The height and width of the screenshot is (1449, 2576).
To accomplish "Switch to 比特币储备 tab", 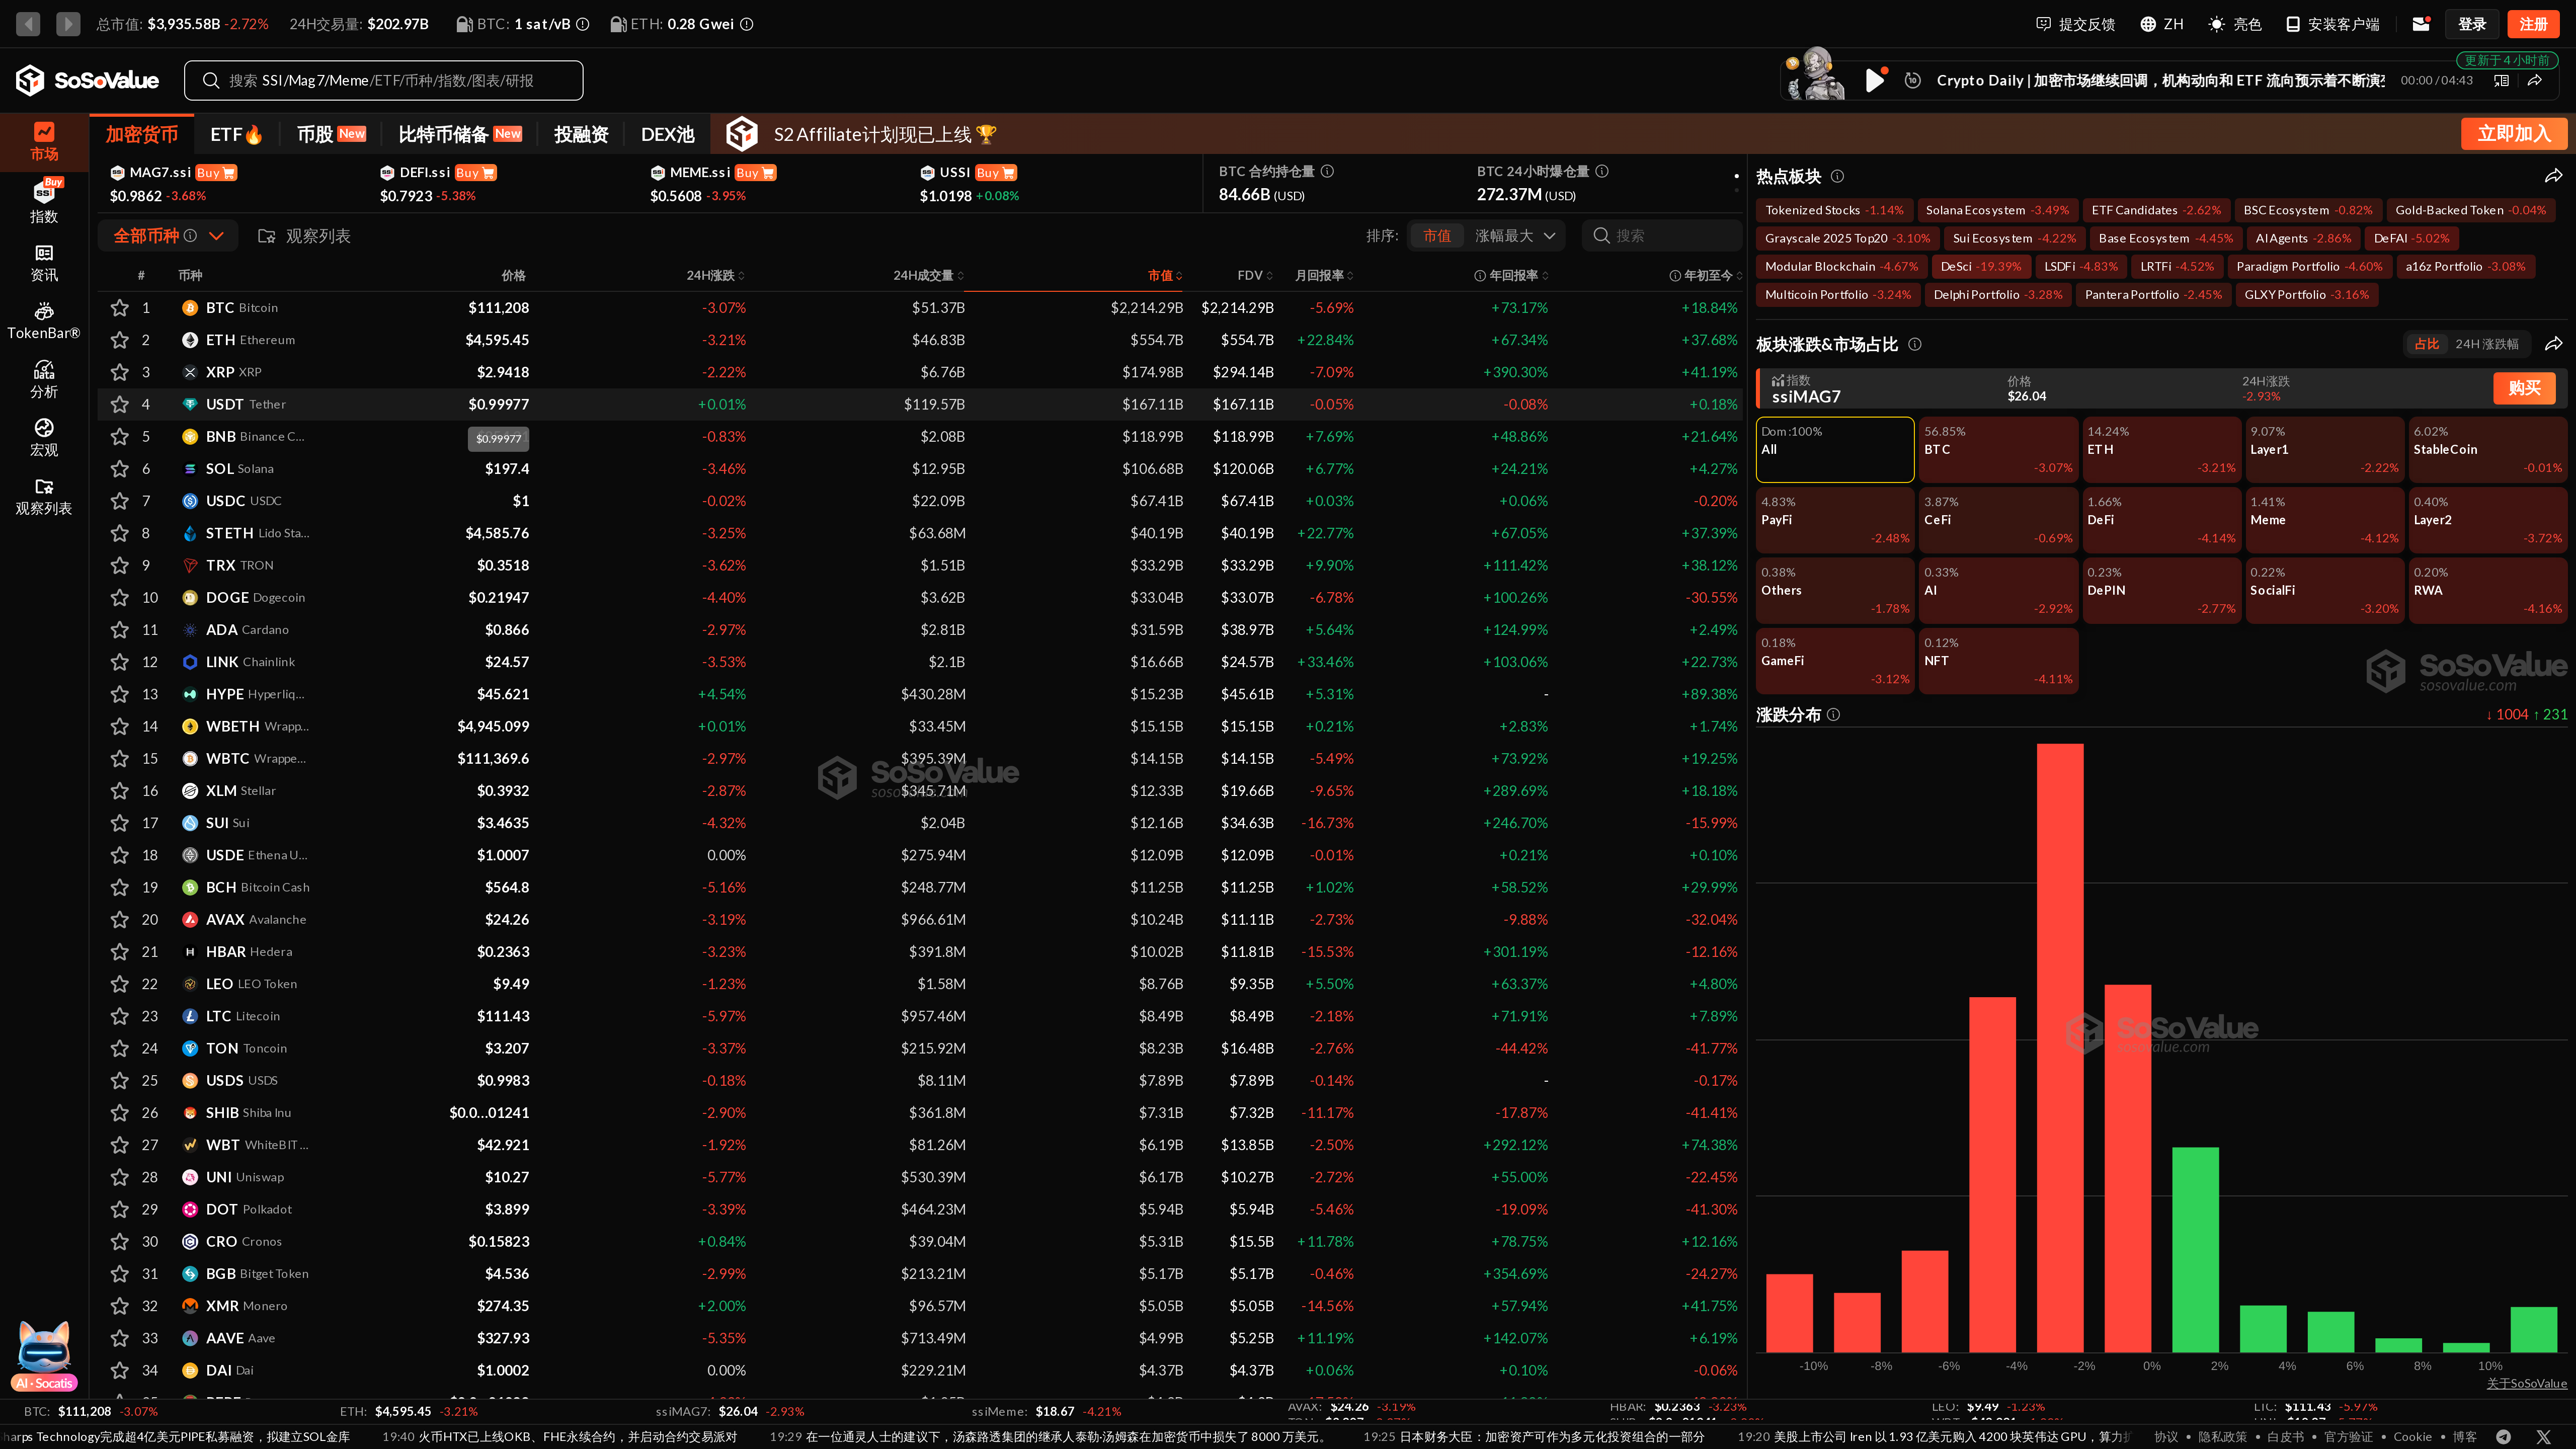I will tap(459, 134).
